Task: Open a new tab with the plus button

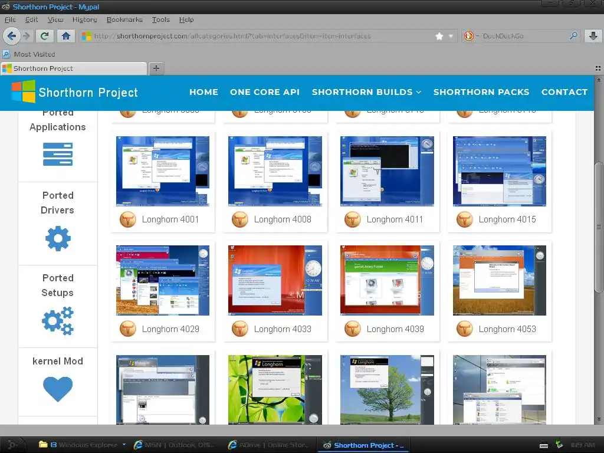Action: pos(156,68)
